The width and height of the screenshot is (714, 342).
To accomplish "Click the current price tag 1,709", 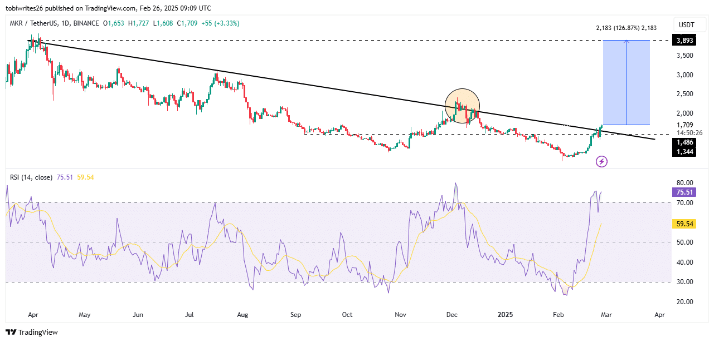I will click(683, 125).
